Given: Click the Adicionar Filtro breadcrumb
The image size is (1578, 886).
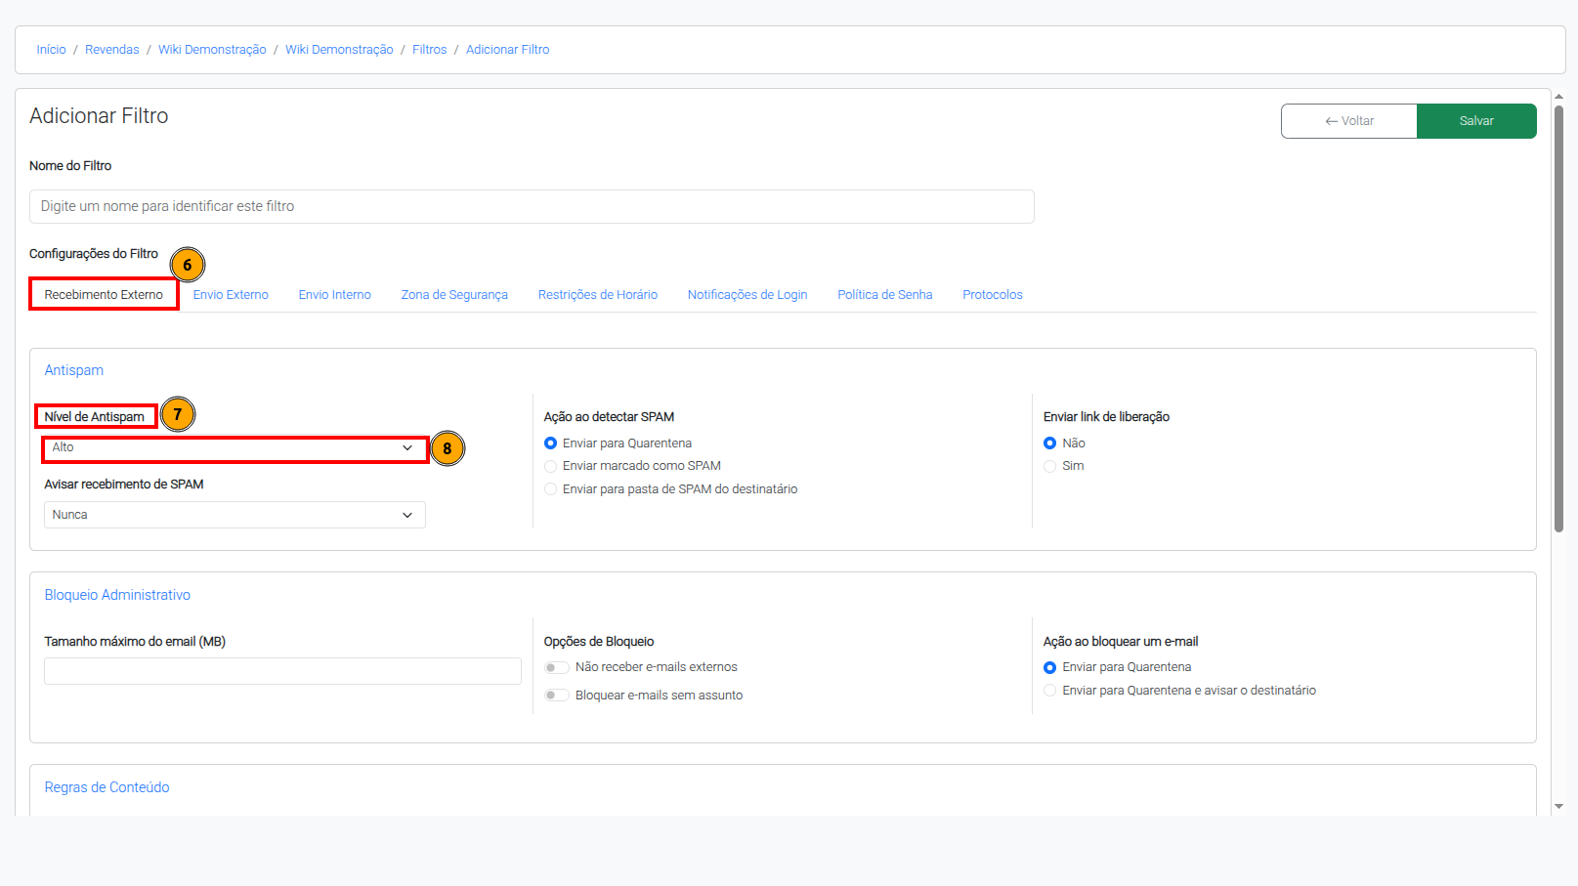Looking at the screenshot, I should coord(507,50).
